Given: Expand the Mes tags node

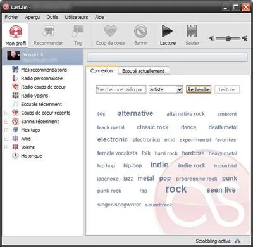Looking at the screenshot, I should 6,130.
